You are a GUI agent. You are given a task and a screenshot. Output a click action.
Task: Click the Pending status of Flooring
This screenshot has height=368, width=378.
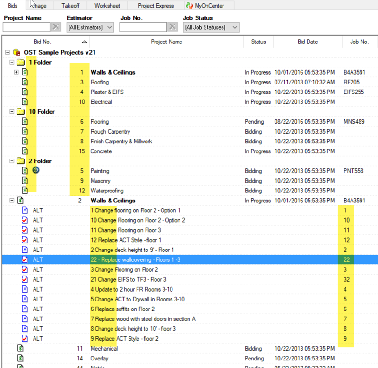[254, 122]
